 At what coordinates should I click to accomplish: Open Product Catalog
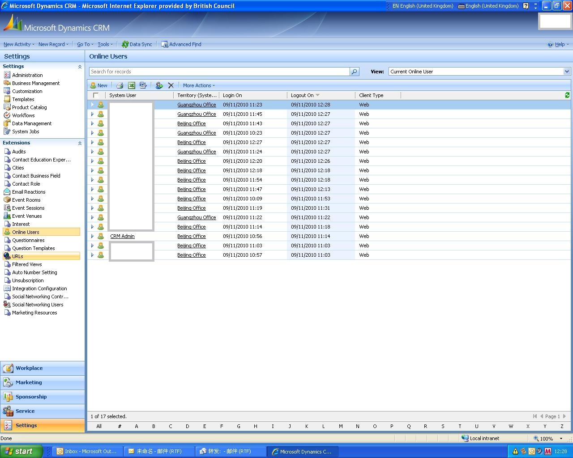29,107
